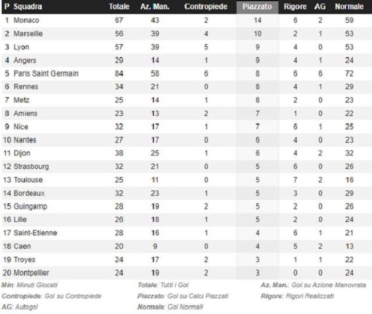Click Monaco's Piazzato value 14
This screenshot has height=314, width=372.
[x=258, y=20]
